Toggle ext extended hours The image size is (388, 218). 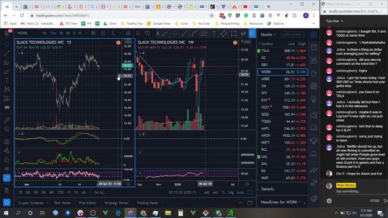pos(215,193)
